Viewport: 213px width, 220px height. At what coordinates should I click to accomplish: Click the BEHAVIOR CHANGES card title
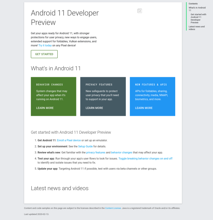49,85
